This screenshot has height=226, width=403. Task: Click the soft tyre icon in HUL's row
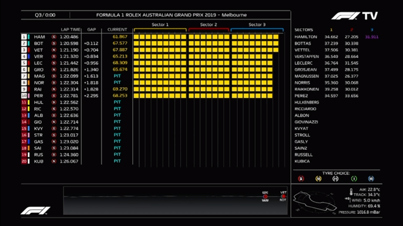(x=54, y=102)
